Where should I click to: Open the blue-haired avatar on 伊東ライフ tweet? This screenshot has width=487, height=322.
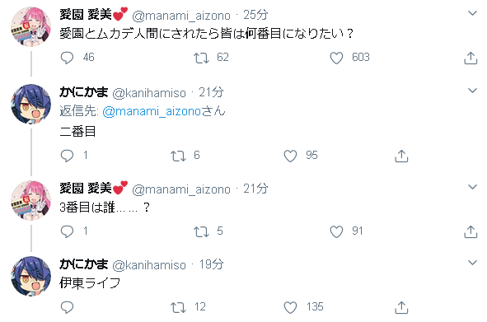pos(31,276)
